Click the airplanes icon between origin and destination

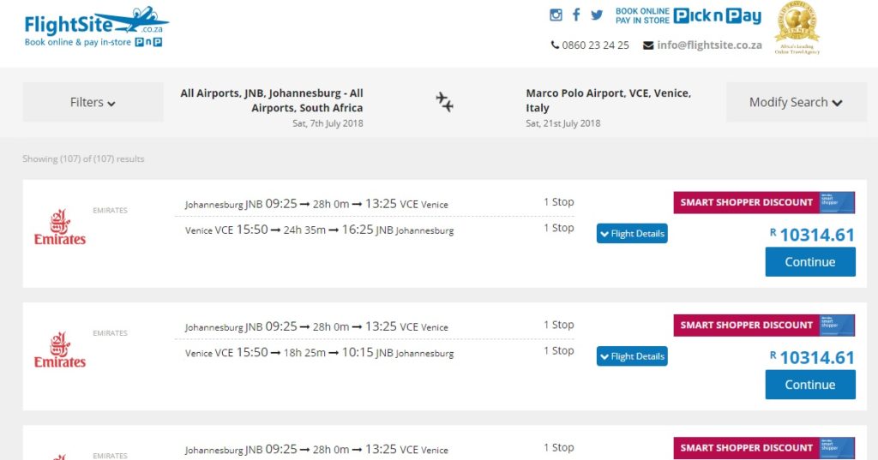(x=445, y=103)
